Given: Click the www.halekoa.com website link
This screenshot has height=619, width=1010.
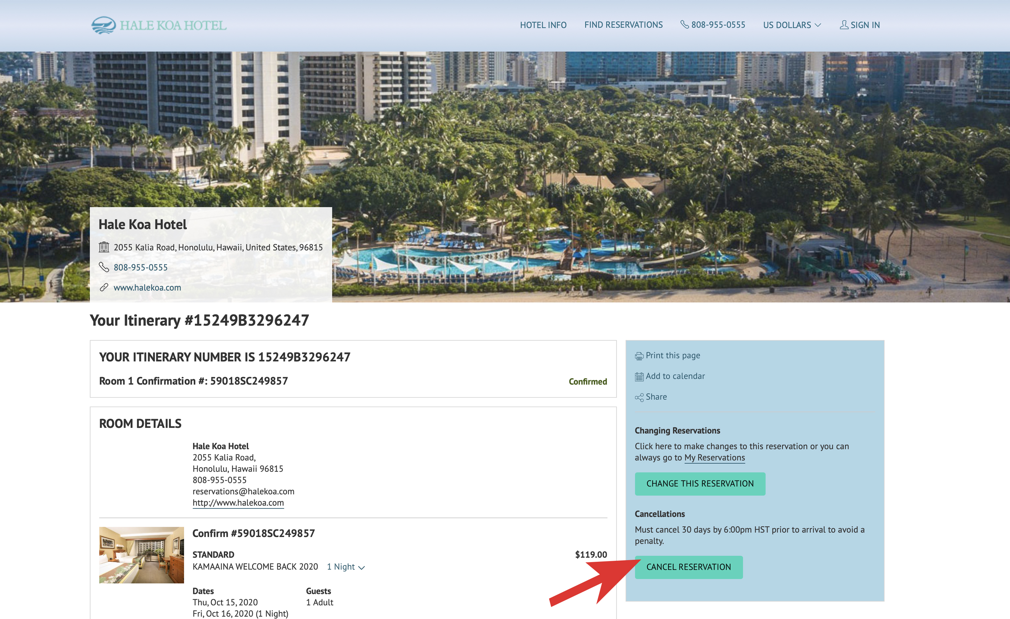Looking at the screenshot, I should click(146, 288).
